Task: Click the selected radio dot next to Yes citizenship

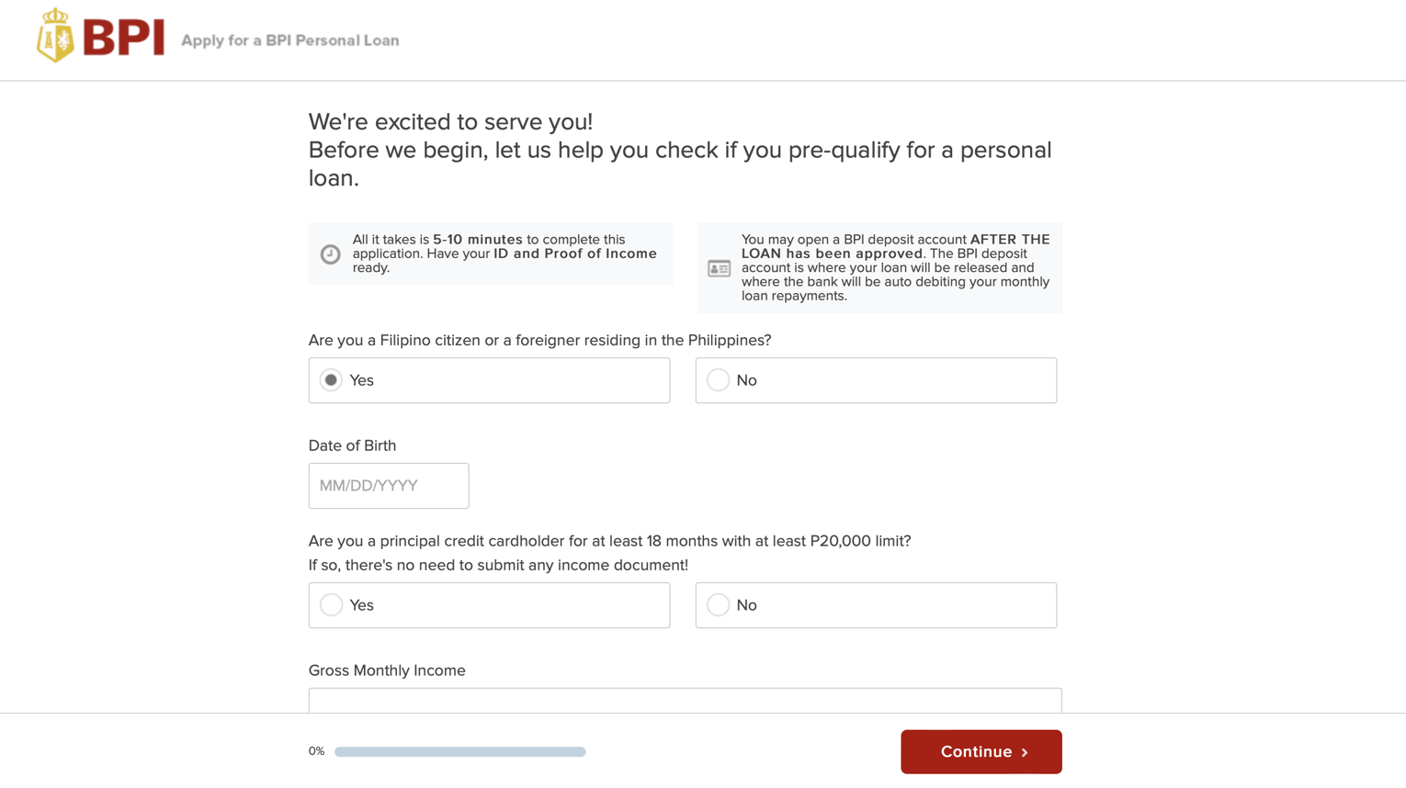Action: point(330,379)
